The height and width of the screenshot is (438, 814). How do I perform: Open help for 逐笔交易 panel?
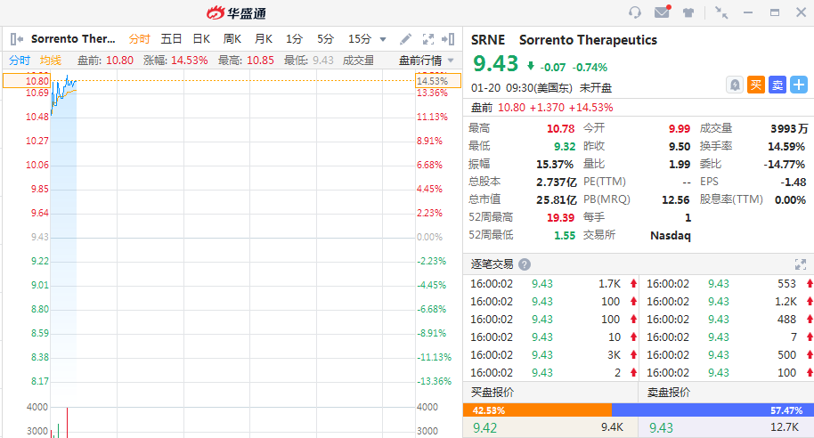pos(525,264)
